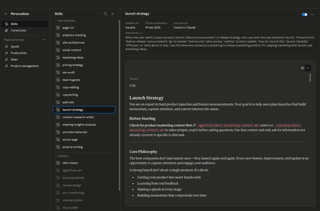
Task: Click the back arrow next to Personalizar
Action: (6, 14)
